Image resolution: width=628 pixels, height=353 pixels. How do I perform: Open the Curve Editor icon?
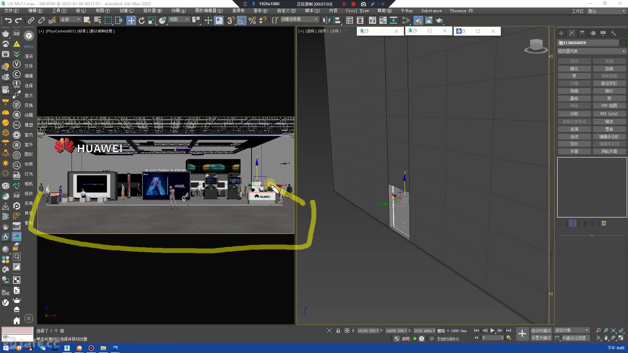383,21
